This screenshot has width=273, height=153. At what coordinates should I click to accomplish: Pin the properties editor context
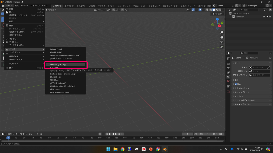(x=270, y=58)
